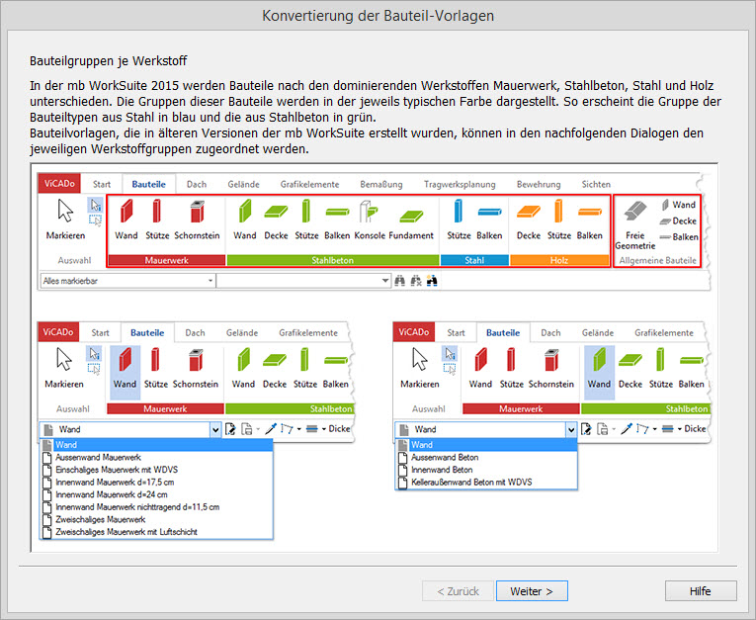This screenshot has width=756, height=620.
Task: Choose the orange Holz Balken icon
Action: click(x=589, y=220)
